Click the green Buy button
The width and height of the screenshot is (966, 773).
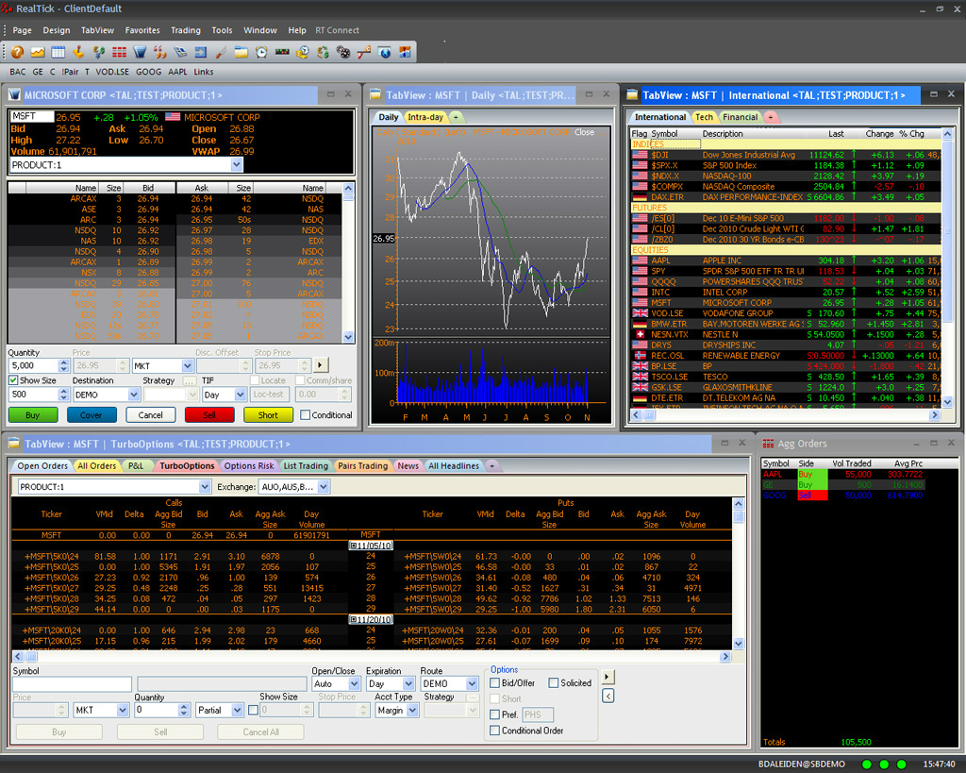(33, 415)
